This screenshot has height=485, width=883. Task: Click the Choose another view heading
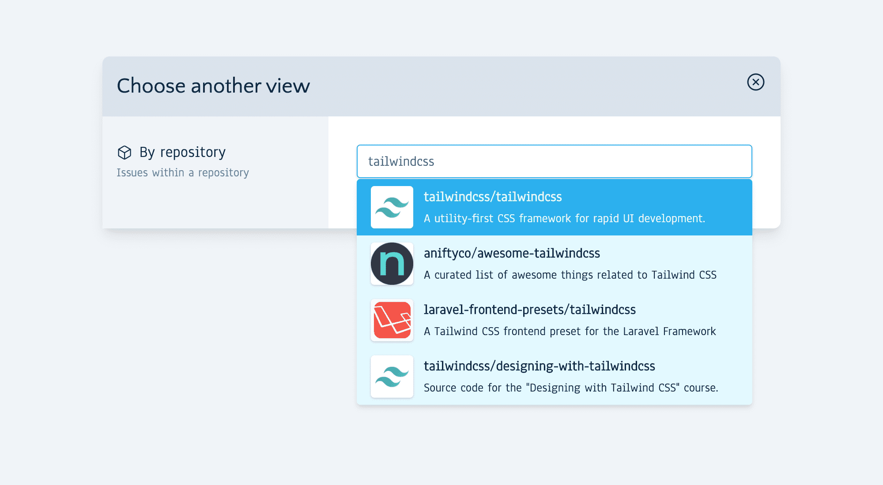pos(213,86)
